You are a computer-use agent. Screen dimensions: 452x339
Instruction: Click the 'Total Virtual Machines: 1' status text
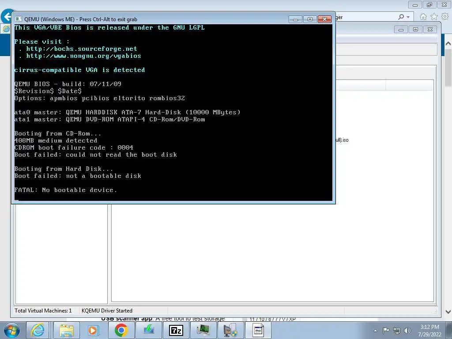(x=43, y=310)
